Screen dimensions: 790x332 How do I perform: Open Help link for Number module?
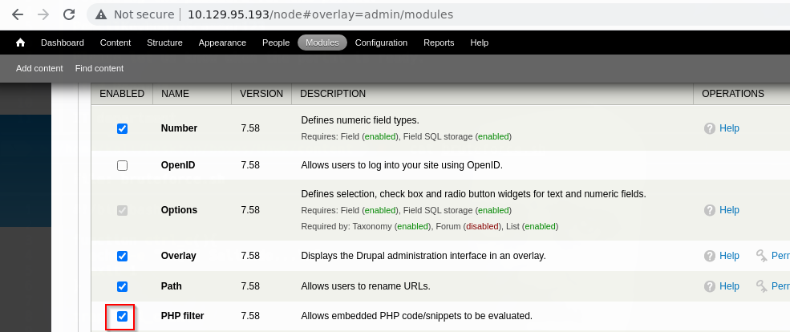point(729,128)
